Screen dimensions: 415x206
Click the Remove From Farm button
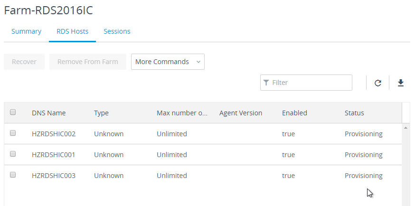point(87,62)
